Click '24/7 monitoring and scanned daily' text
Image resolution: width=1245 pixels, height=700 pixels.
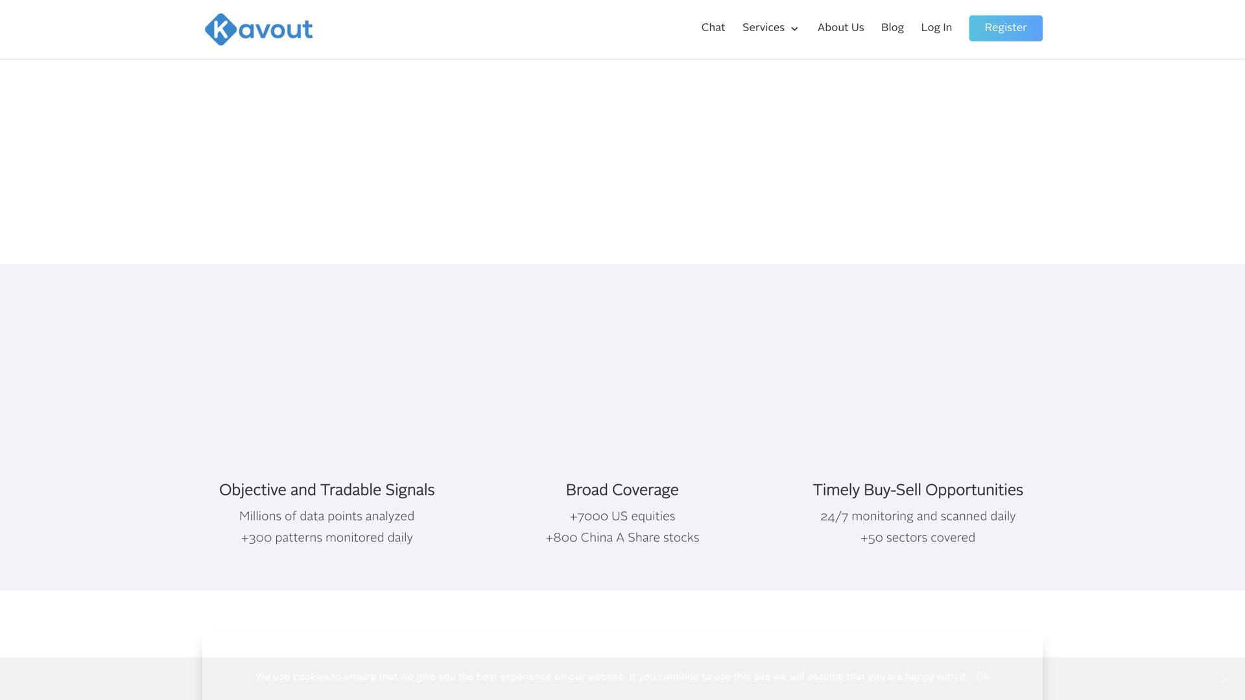point(918,517)
